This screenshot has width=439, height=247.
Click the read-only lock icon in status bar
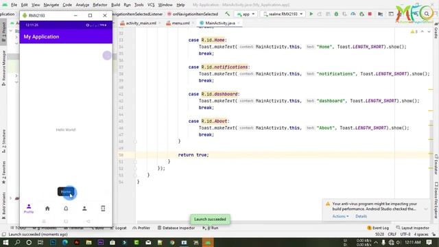(434, 235)
